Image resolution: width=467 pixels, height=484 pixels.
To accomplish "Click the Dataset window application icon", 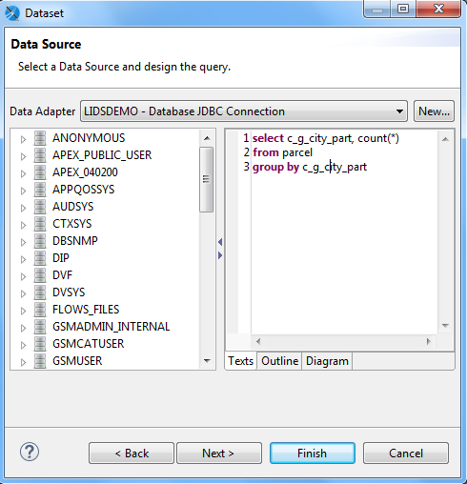I will (x=12, y=13).
